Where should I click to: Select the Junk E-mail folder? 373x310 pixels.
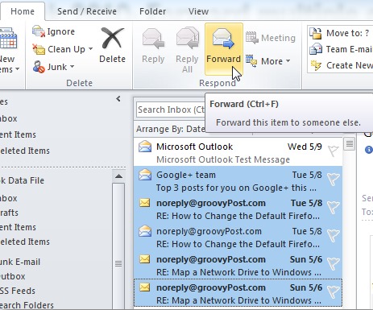point(20,262)
